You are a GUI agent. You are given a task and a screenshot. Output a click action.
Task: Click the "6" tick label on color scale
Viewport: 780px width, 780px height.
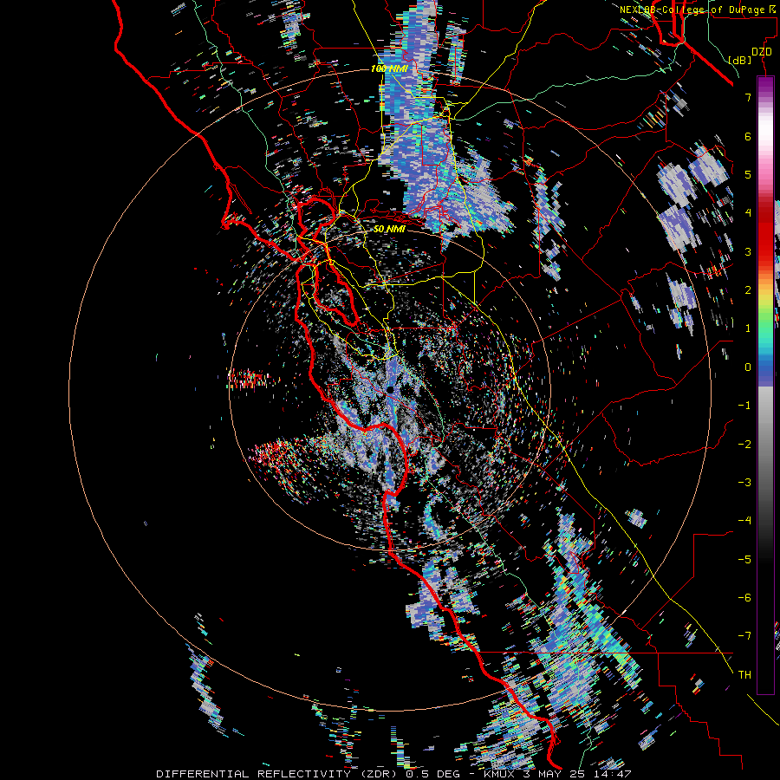click(x=748, y=136)
